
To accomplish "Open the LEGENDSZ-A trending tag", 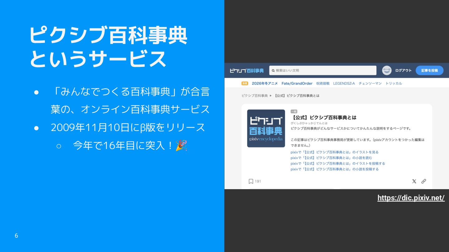I will 344,83.
